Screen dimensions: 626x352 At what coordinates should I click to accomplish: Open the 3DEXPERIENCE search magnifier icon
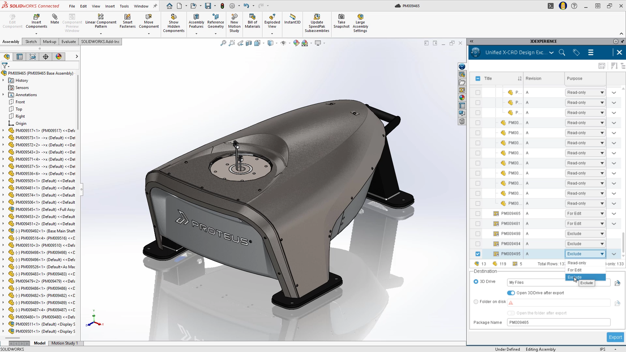[x=562, y=52]
